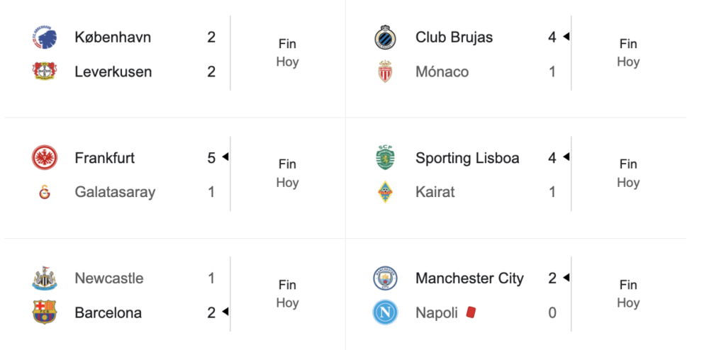Click the Club Brujas crest icon
The width and height of the screenshot is (726, 350).
pos(385,38)
